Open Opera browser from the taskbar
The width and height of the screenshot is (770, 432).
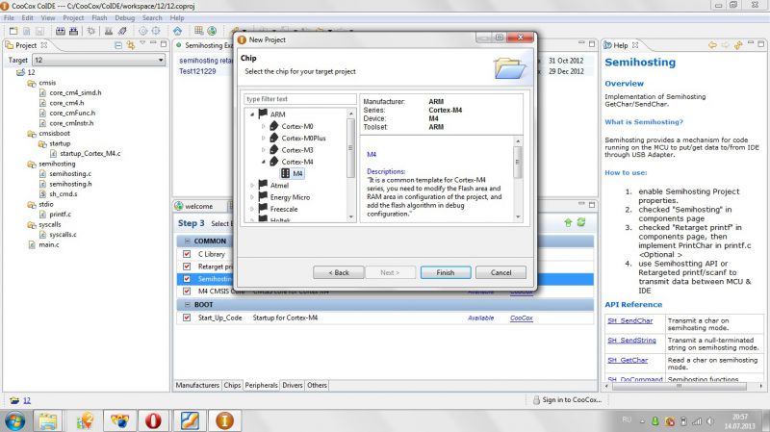(154, 420)
